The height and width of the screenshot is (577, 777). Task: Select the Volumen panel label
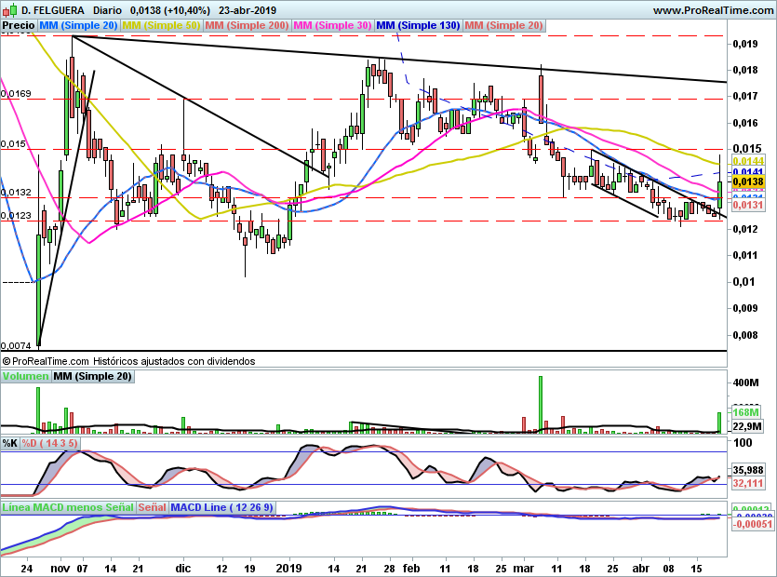(x=25, y=376)
